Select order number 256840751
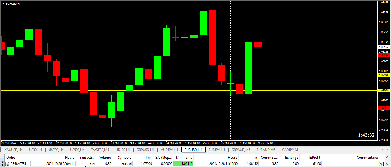Screen dimensions: 391x167 18,164
